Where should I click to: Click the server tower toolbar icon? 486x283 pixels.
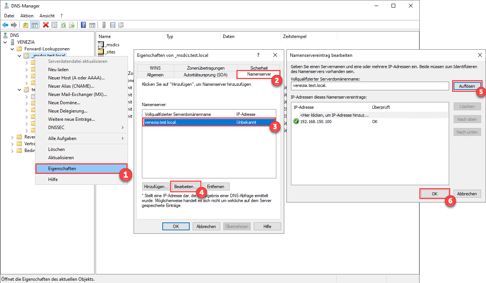[x=104, y=25]
